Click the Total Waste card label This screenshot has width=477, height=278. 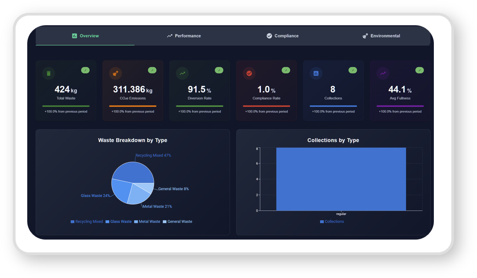[66, 98]
